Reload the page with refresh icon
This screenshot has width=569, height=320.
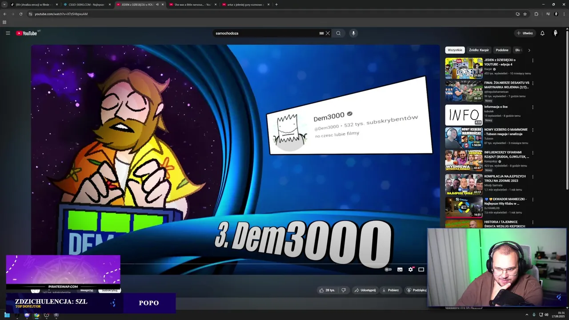point(21,14)
